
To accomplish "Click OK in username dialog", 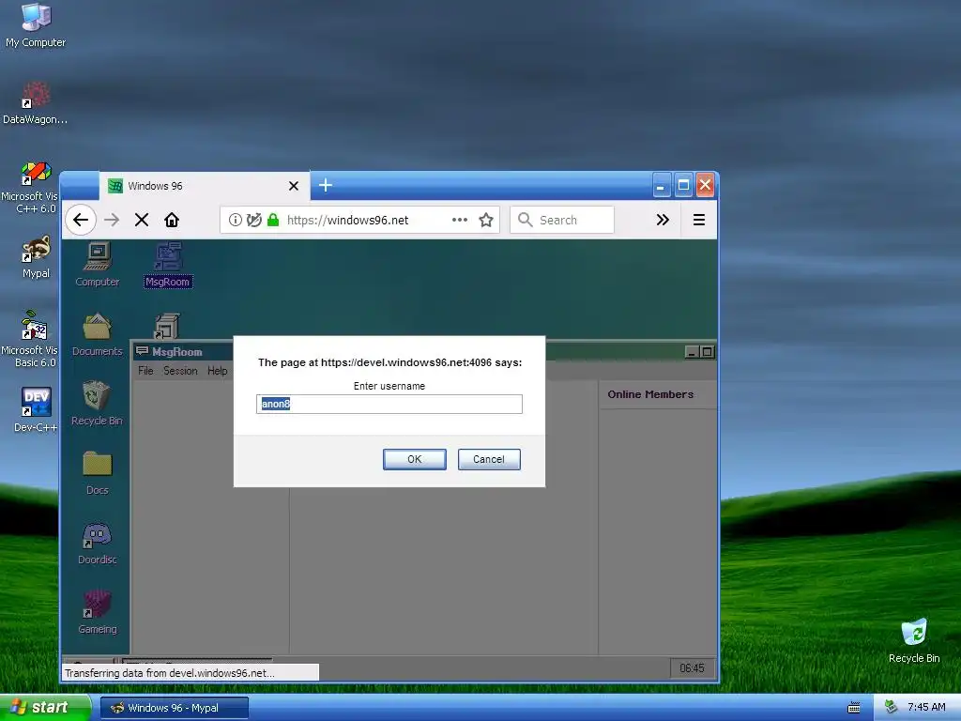I will tap(414, 459).
